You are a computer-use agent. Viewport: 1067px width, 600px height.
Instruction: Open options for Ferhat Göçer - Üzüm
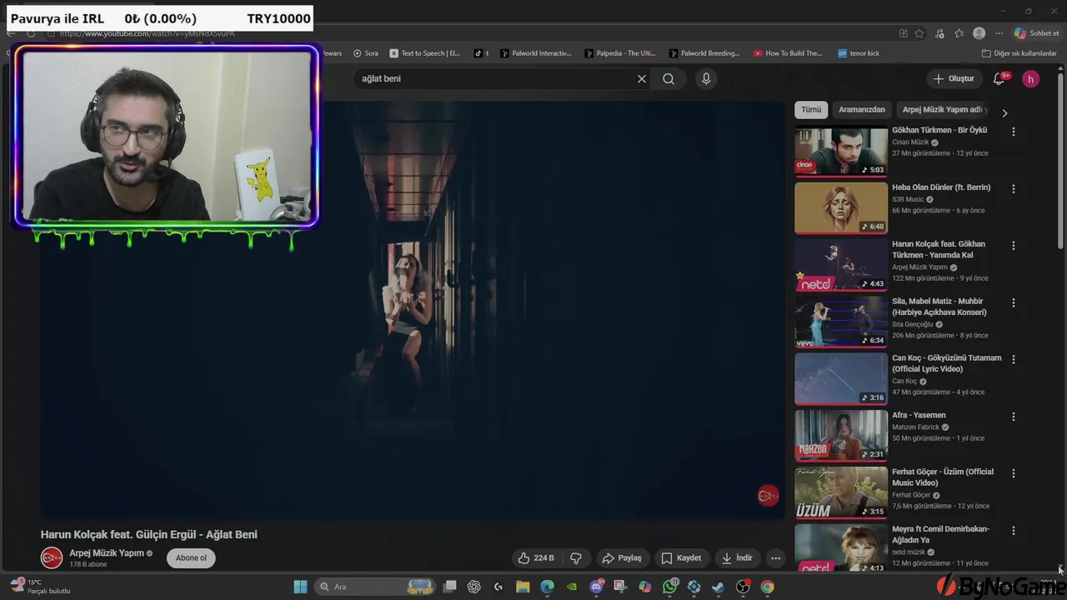coord(1014,473)
